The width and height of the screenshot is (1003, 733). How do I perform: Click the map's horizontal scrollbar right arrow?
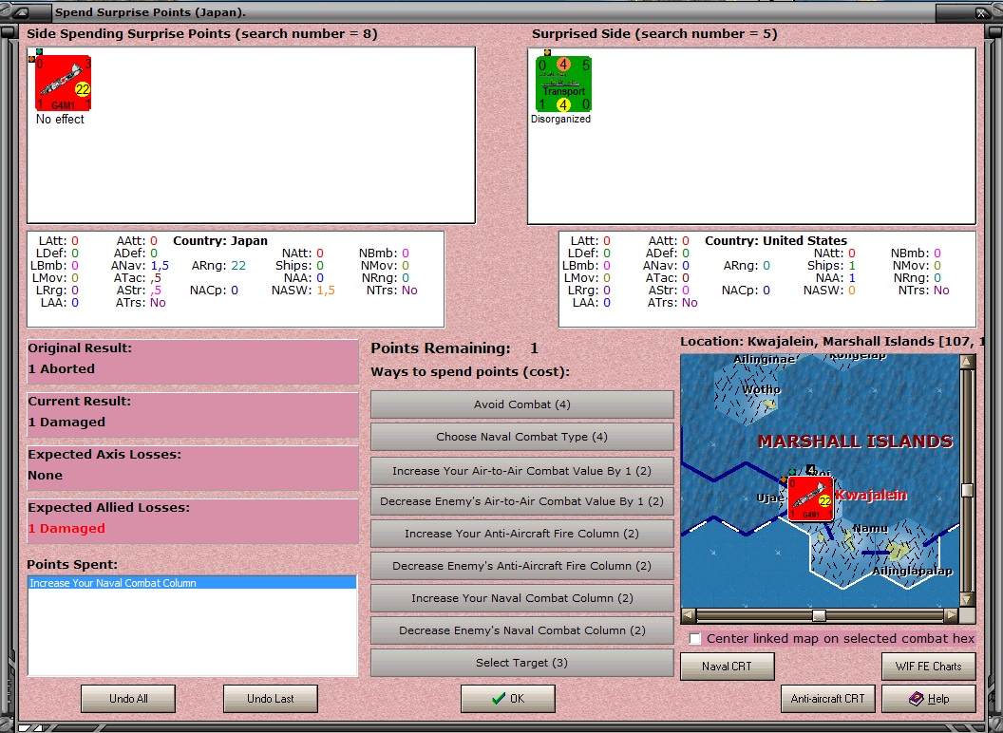[x=951, y=615]
